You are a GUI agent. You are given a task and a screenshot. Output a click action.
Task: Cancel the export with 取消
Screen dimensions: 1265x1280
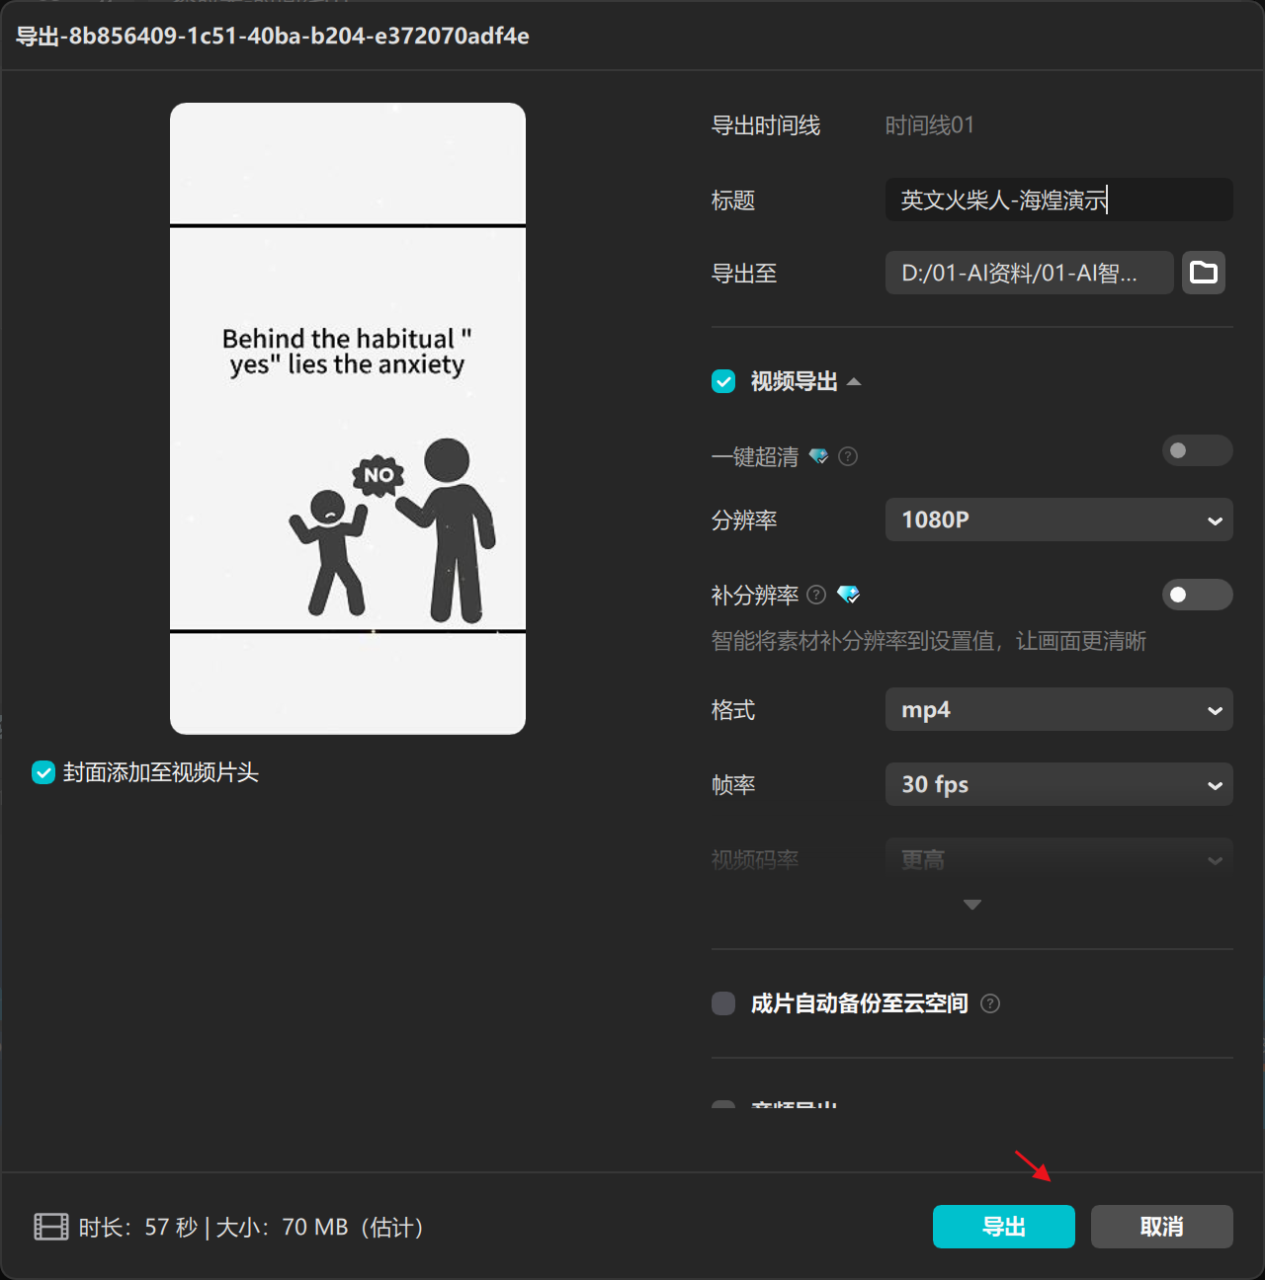coord(1161,1227)
